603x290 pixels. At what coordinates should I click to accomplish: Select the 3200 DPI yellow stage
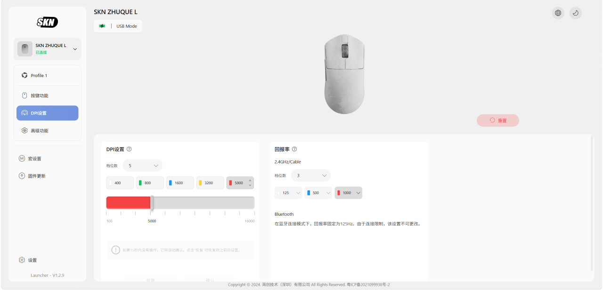coord(210,183)
